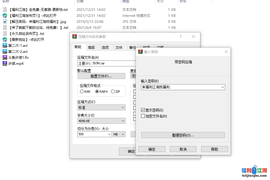Select the 许诺.mp4 video icon
Viewport: 270px width, 180px height.
click(5, 64)
